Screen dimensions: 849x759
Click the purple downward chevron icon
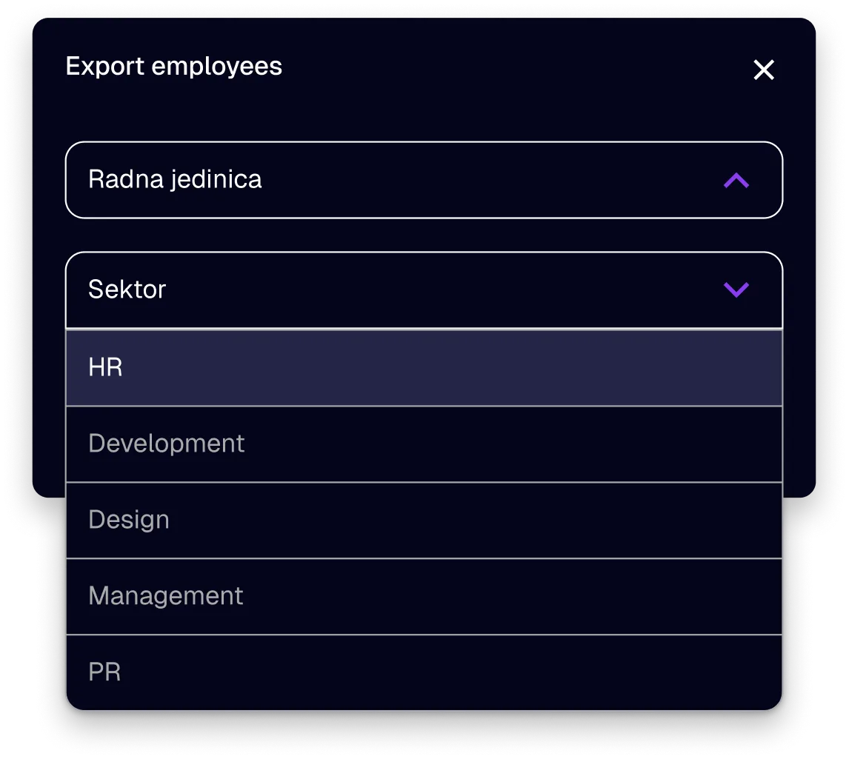(x=737, y=290)
